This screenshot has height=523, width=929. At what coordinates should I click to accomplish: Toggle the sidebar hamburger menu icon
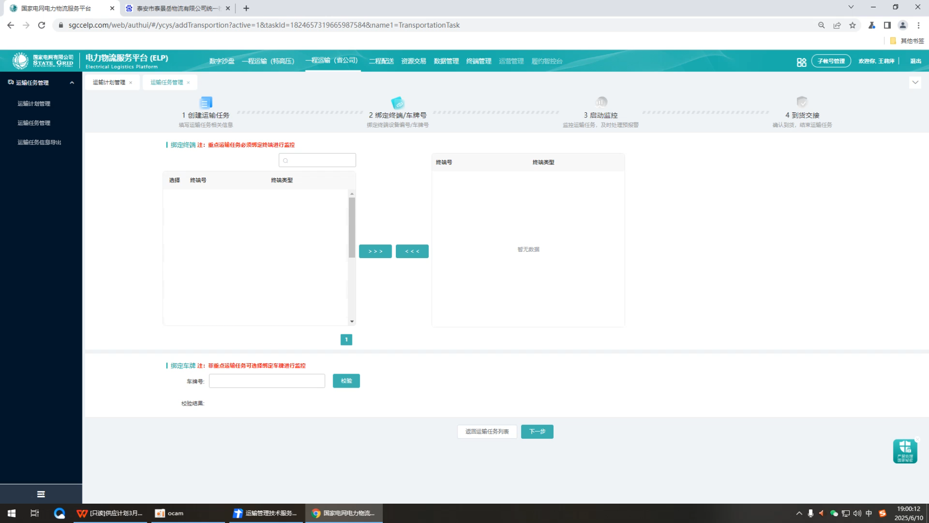pyautogui.click(x=41, y=494)
